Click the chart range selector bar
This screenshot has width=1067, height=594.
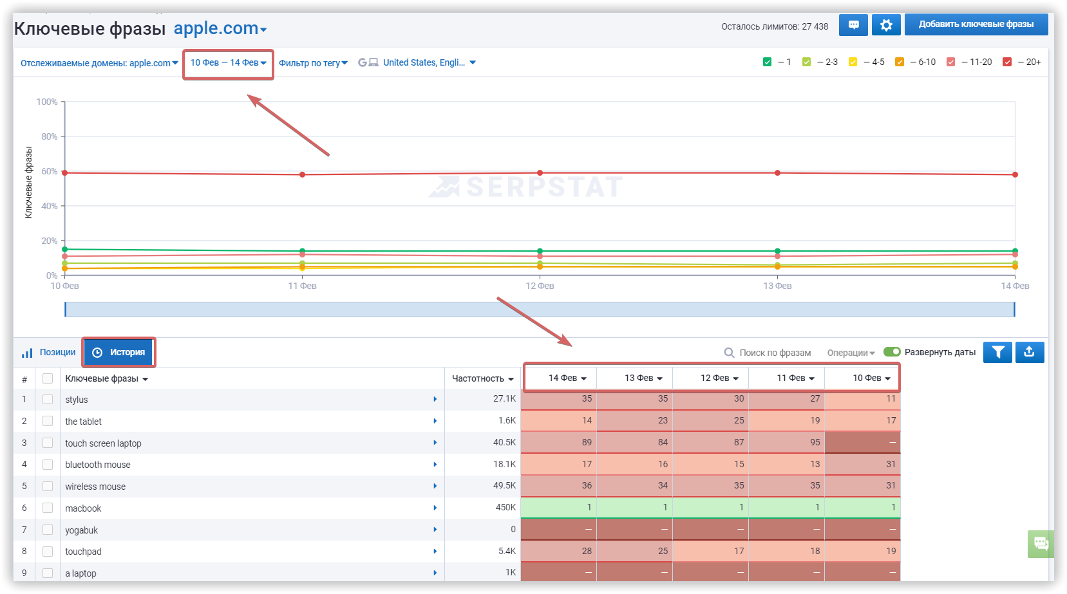click(x=540, y=309)
